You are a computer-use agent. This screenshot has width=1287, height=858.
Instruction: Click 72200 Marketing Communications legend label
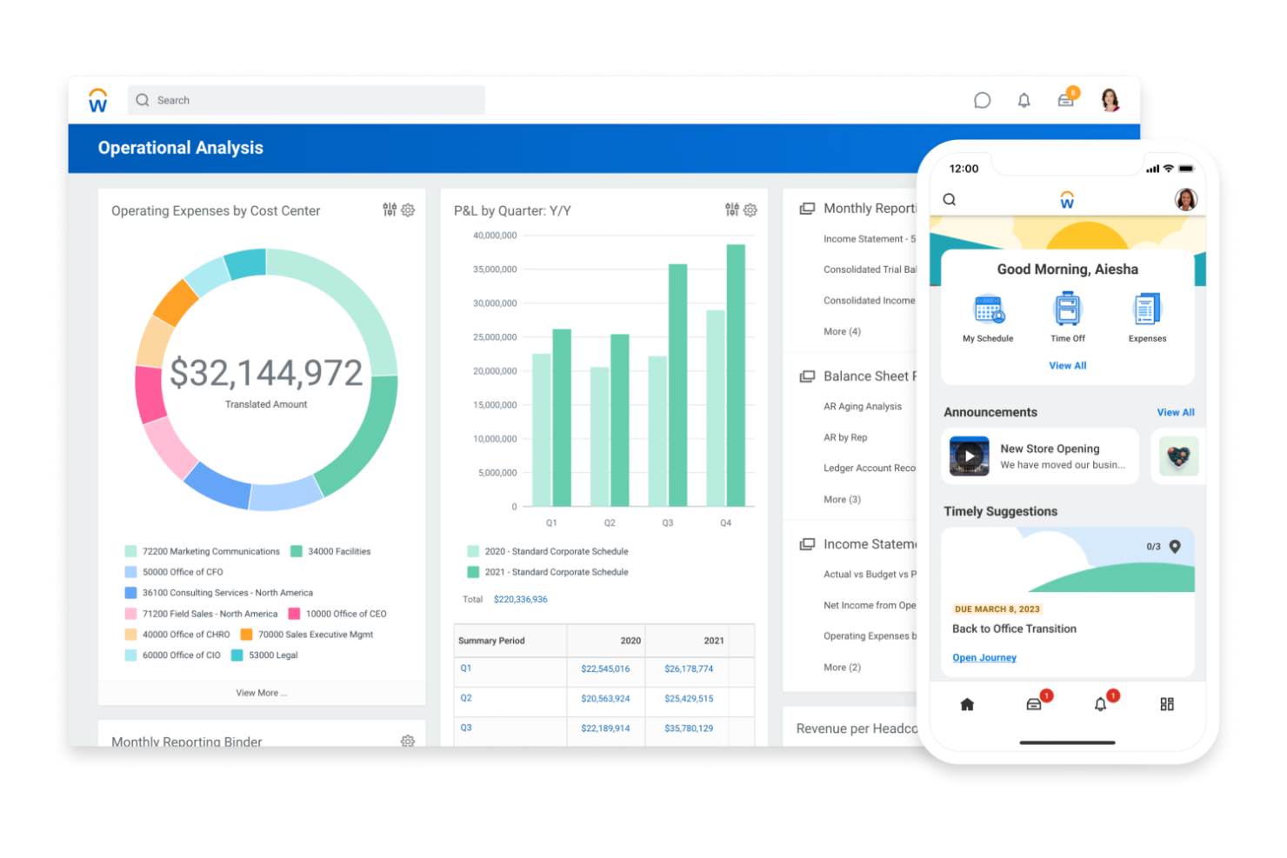coord(211,551)
